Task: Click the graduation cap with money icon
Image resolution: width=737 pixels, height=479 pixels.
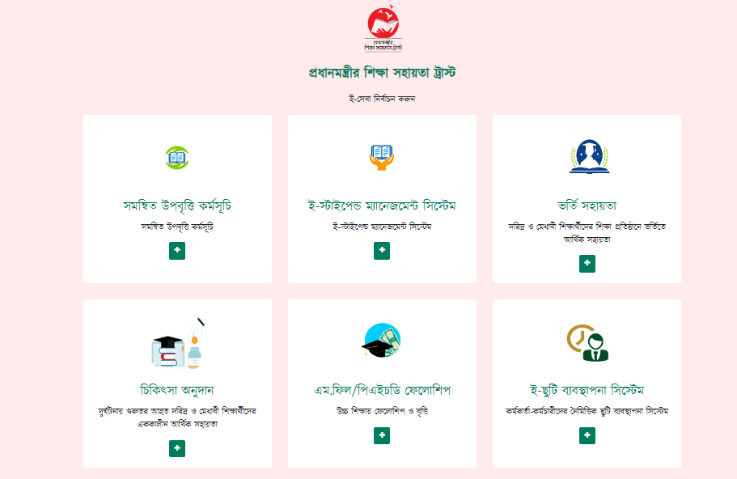Action: click(x=382, y=341)
